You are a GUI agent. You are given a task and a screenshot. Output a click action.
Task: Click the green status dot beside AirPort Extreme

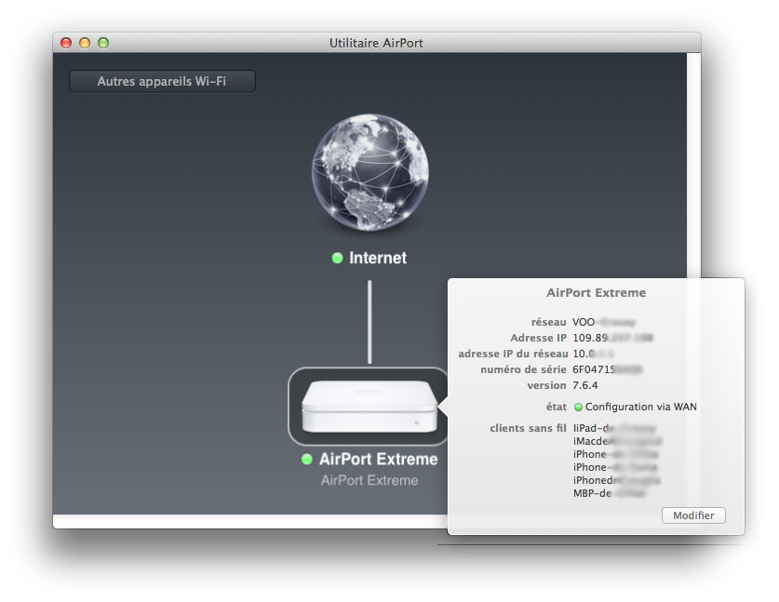307,460
